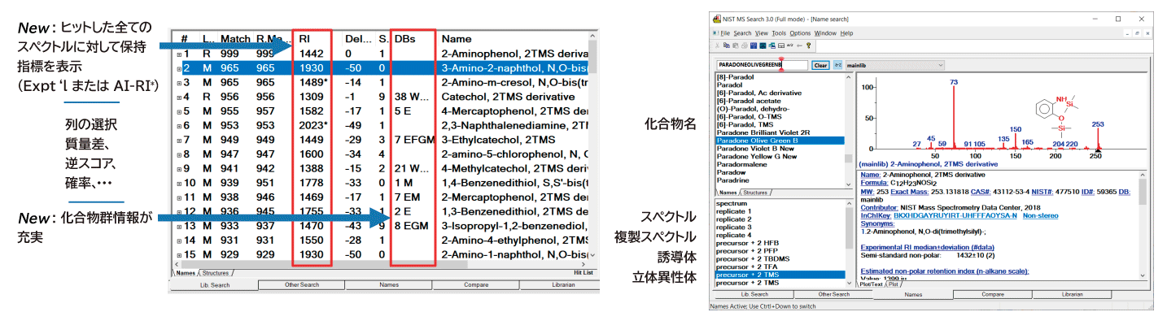Click the back arrow toolbar icon
This screenshot has width=1167, height=325.
pos(799,45)
